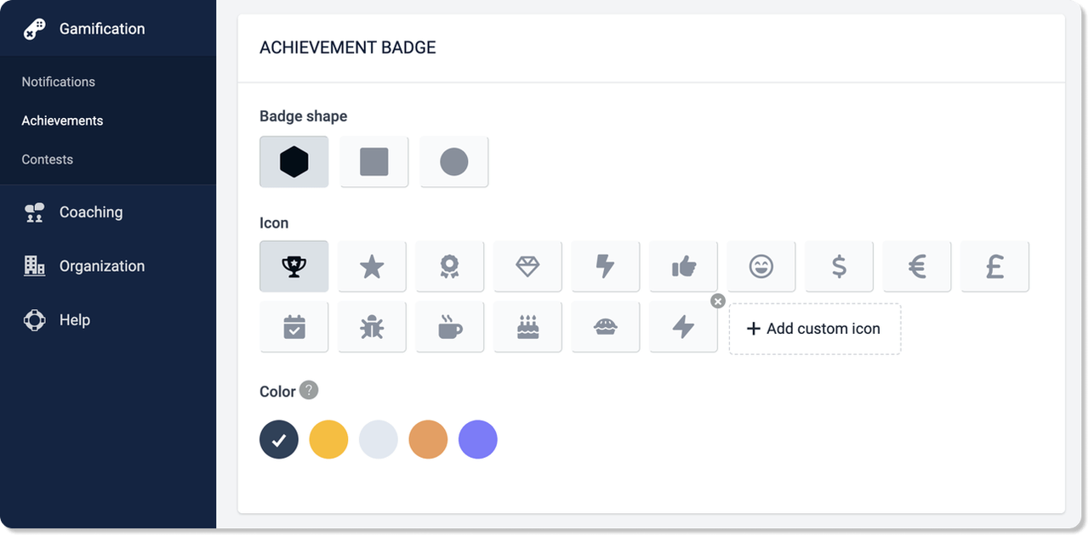Choose the dollar sign icon

[839, 267]
